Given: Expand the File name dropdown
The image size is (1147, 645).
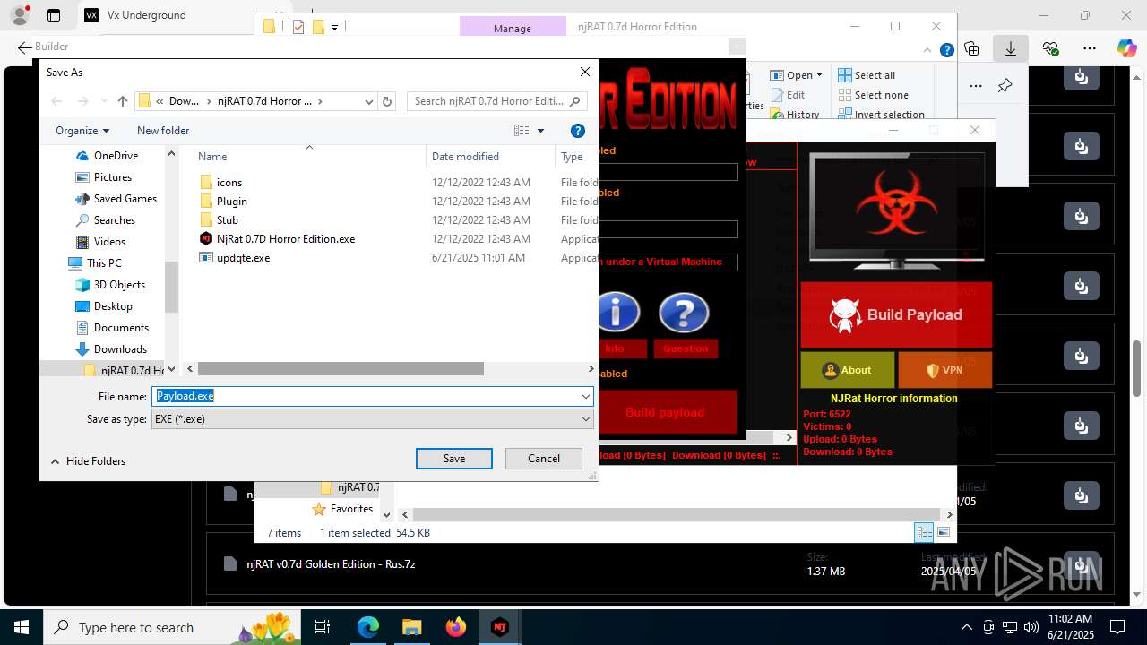Looking at the screenshot, I should coord(585,396).
